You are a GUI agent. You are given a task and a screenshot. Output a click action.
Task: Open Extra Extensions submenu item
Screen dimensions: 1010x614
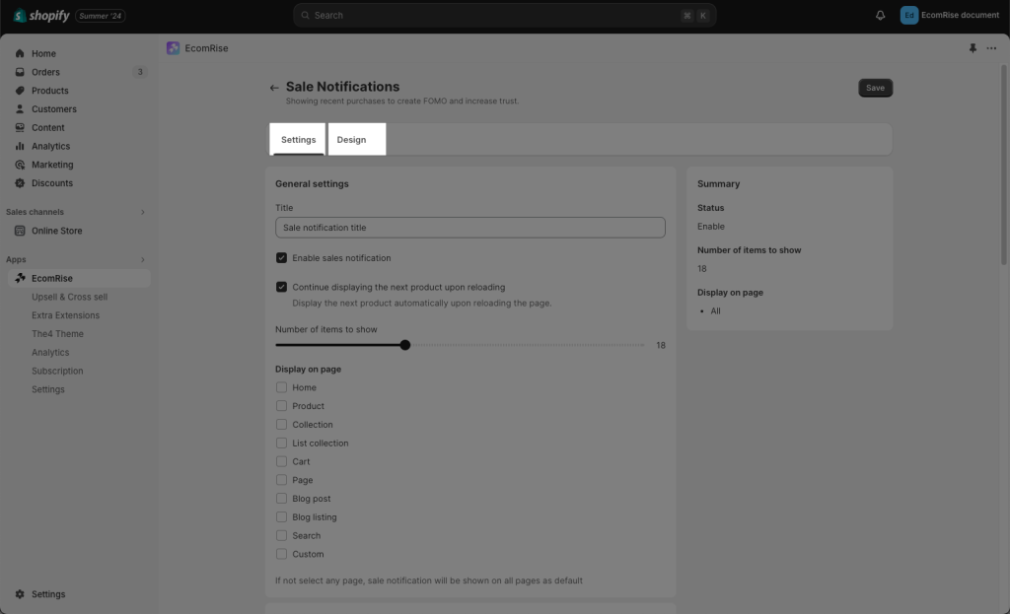(x=66, y=315)
